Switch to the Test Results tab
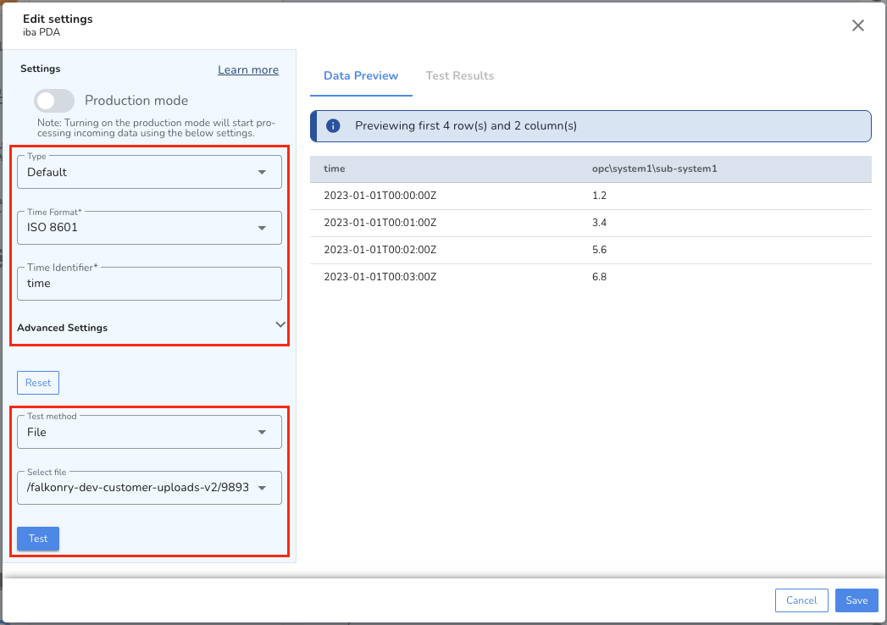Screen dimensions: 887x625 [x=460, y=75]
